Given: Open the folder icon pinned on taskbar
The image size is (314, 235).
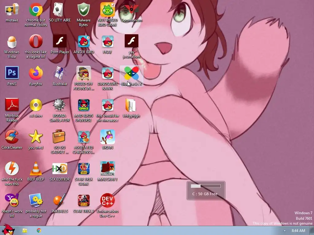Looking at the screenshot, I should [x=25, y=231].
